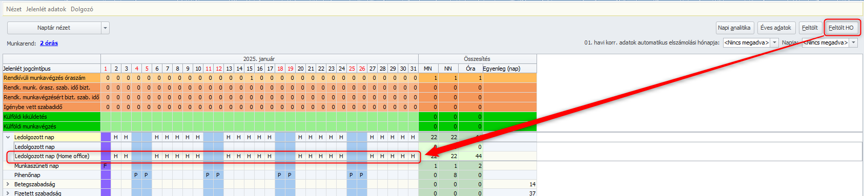864x196 pixels.
Task: Click the Feltölt button
Action: point(810,28)
